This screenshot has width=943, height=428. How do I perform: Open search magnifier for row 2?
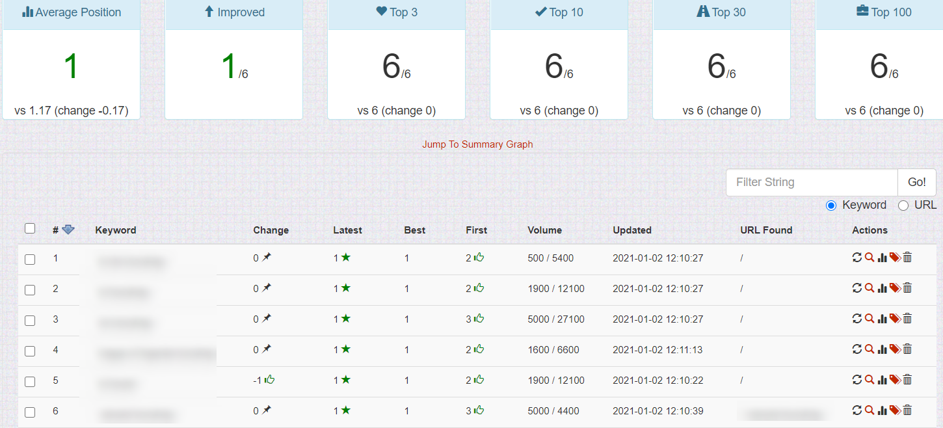870,288
